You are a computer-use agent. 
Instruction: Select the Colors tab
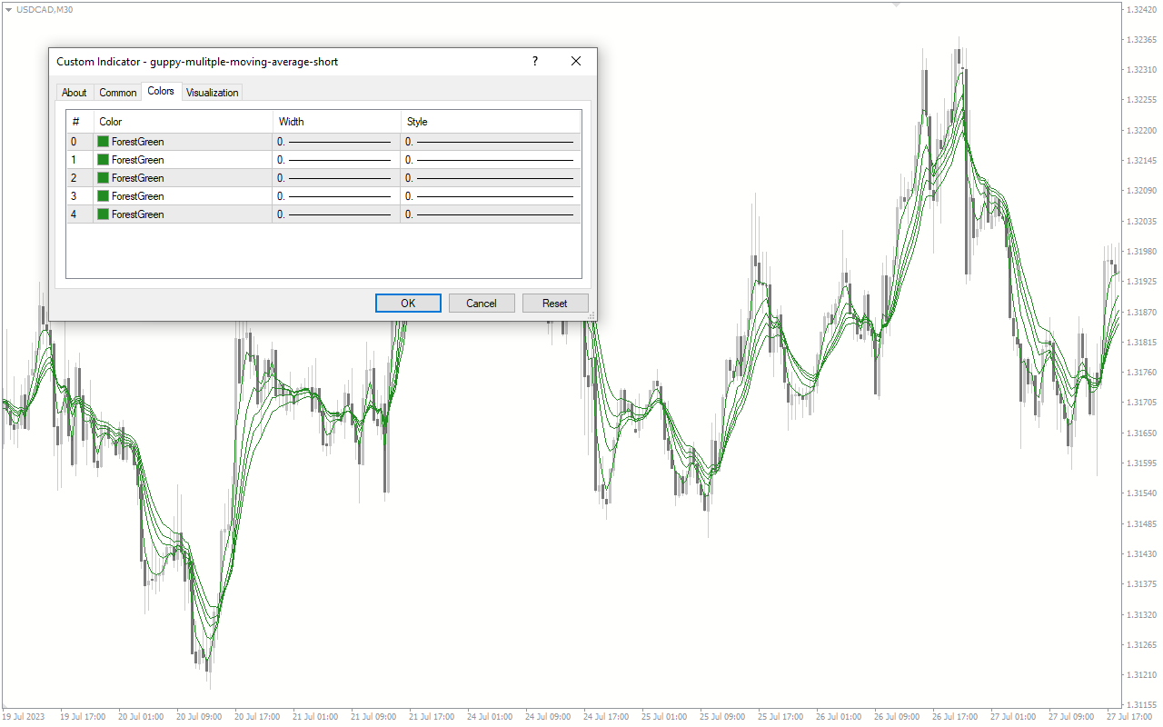[x=161, y=91]
